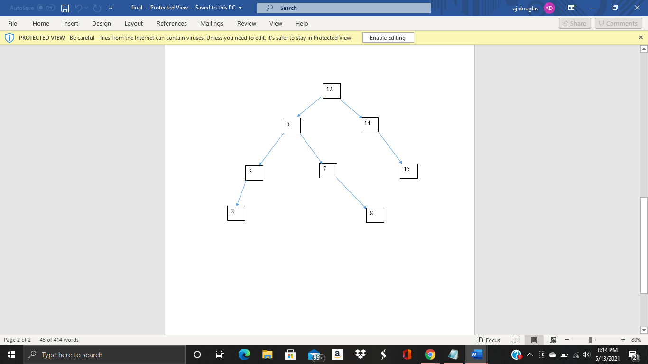Click the Enable Editing button
648x364 pixels.
388,37
